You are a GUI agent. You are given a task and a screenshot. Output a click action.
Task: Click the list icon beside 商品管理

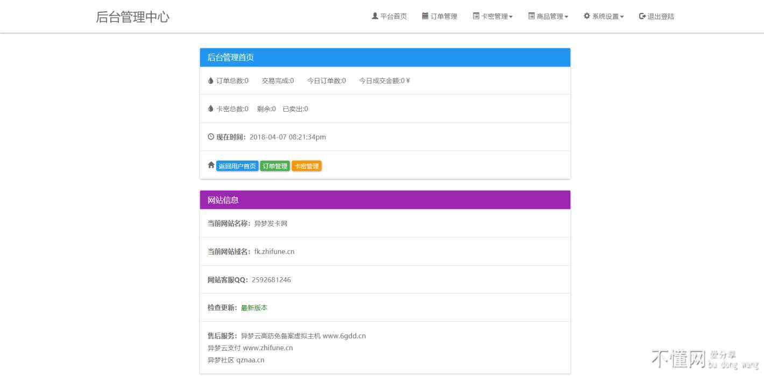pos(532,16)
